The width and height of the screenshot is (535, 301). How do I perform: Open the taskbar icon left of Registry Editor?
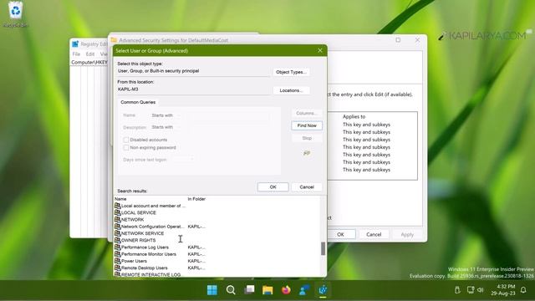coord(304,290)
